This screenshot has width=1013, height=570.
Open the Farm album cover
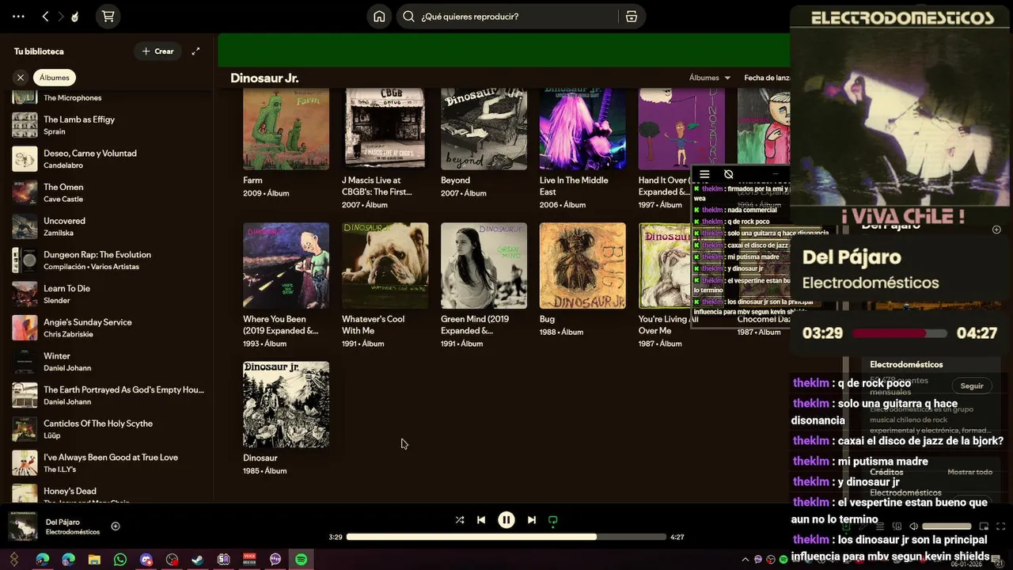click(286, 128)
